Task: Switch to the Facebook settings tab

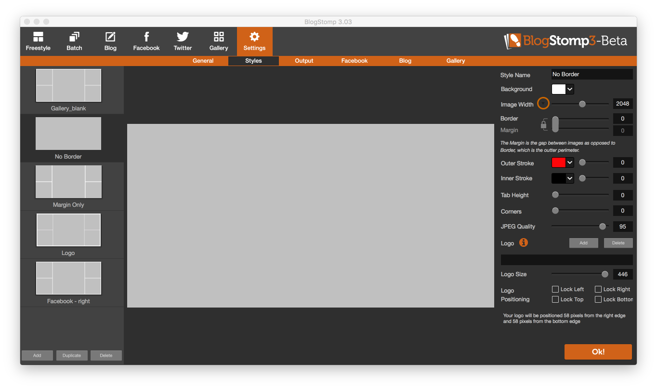Action: pos(355,61)
